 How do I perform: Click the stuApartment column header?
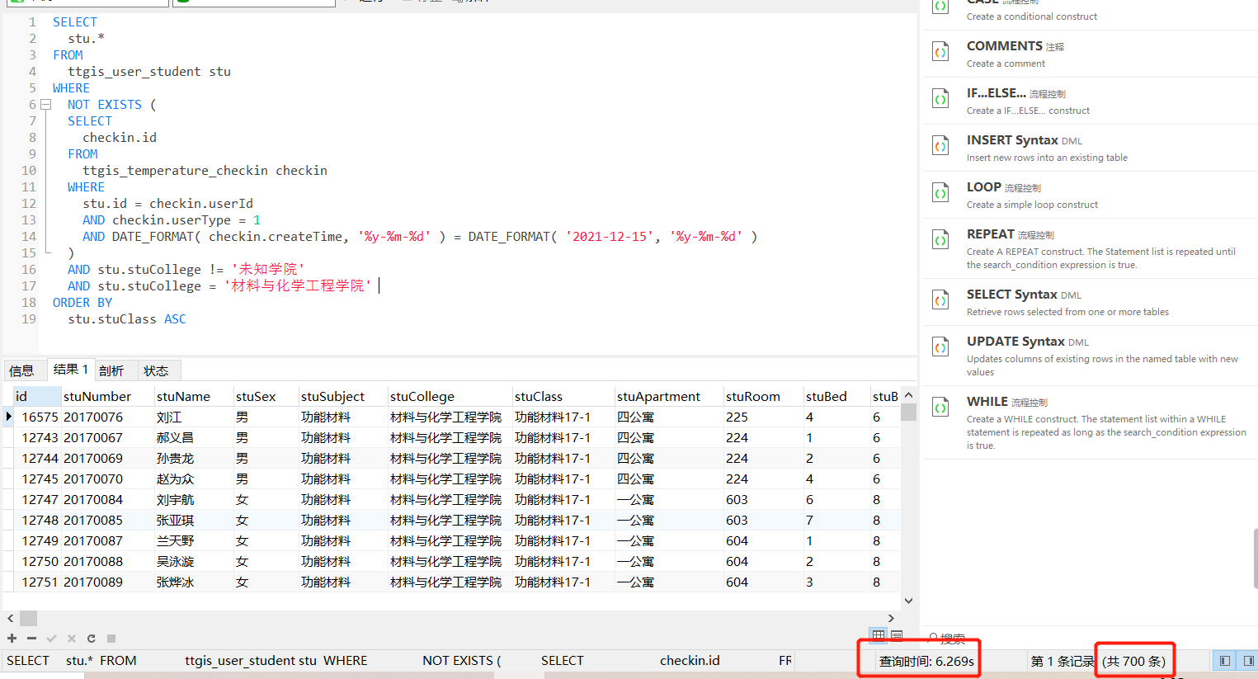[669, 396]
